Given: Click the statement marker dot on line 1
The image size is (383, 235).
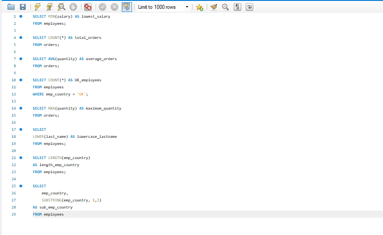Looking at the screenshot, I should [x=21, y=16].
